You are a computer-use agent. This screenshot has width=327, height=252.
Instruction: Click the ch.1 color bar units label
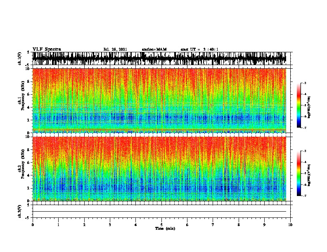309,107
